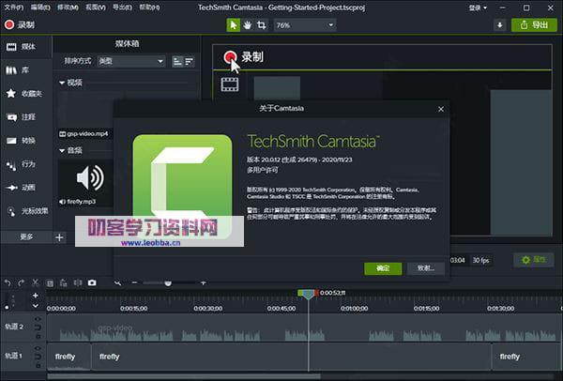Click the Undo arrow in timeline toolbar
The width and height of the screenshot is (563, 381).
point(8,283)
